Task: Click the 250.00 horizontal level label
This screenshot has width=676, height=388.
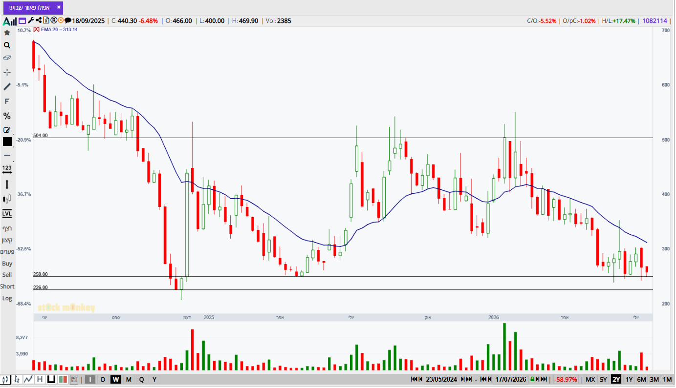Action: tap(40, 274)
